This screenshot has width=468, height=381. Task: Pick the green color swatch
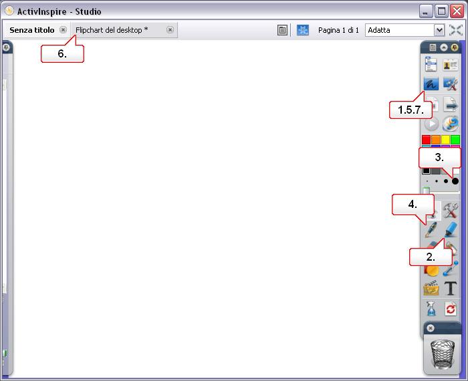click(455, 139)
